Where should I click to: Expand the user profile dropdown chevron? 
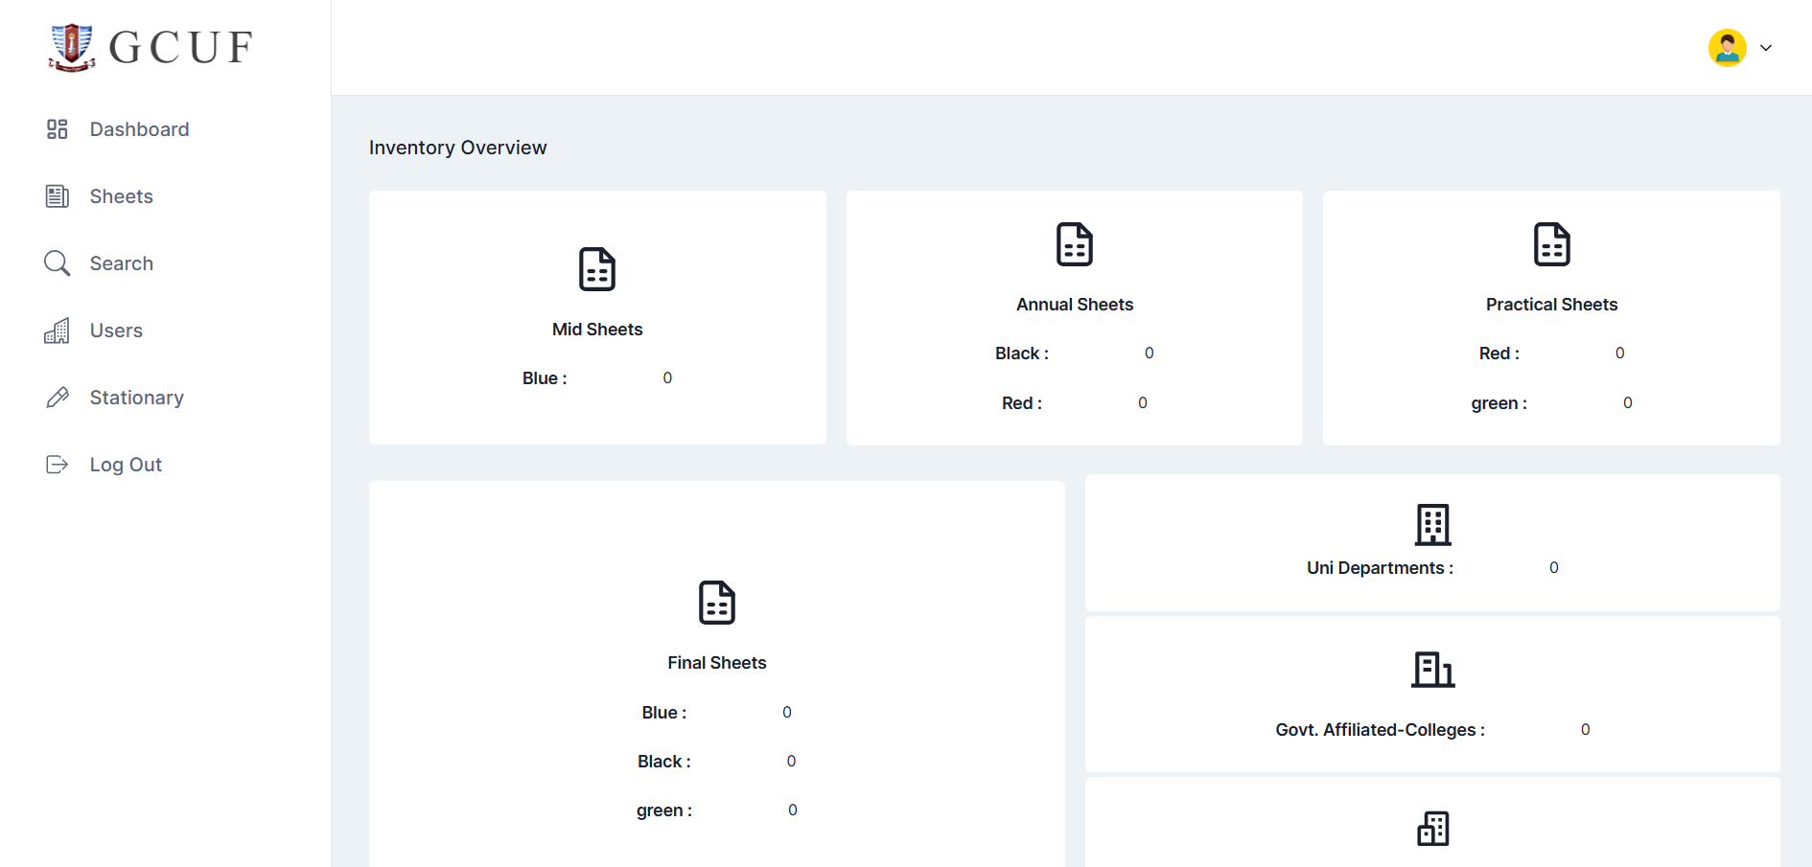coord(1765,48)
